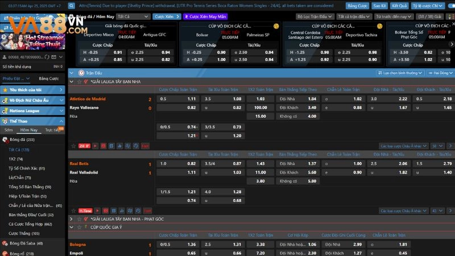455x256 pixels.
Task: Favorite the Laliga Phạt Góc league star
Action: (79, 219)
